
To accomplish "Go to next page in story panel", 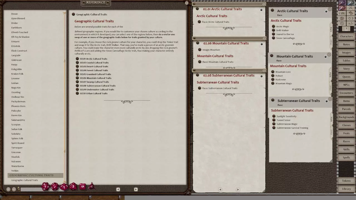I will pos(238,190).
